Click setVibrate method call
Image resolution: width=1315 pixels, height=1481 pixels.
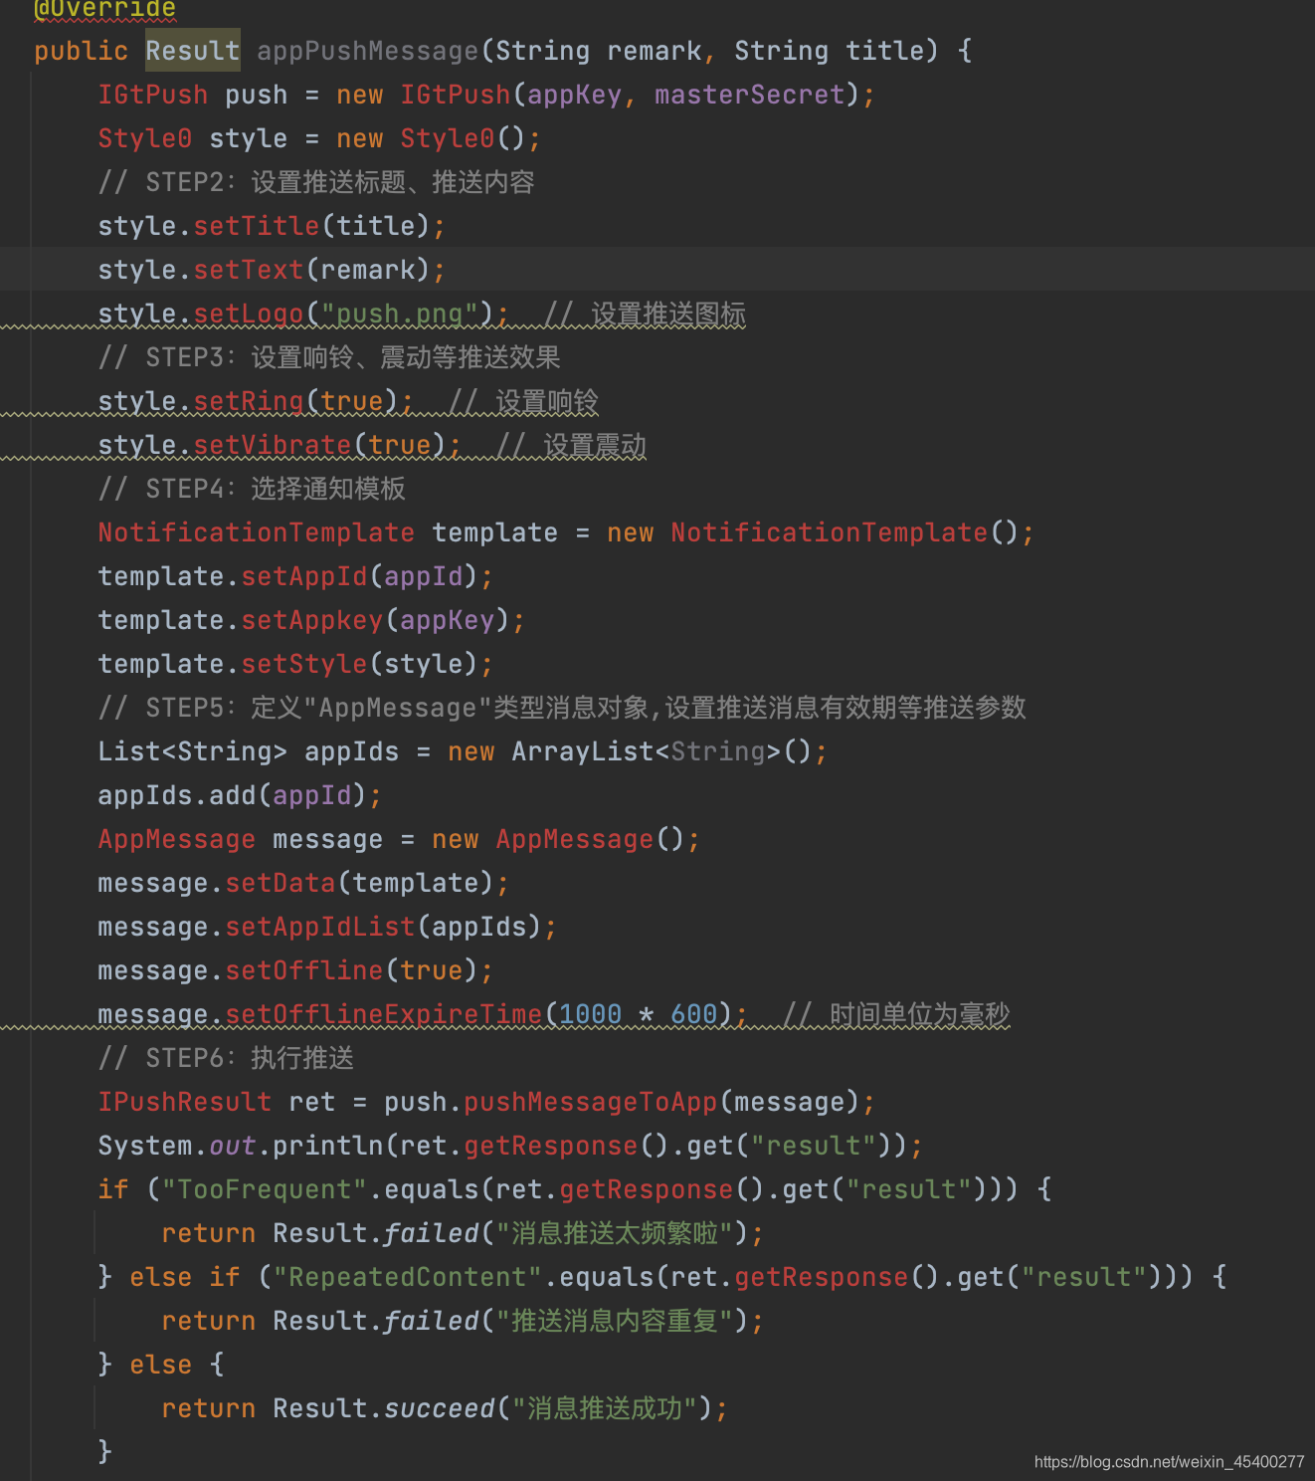pos(273,445)
